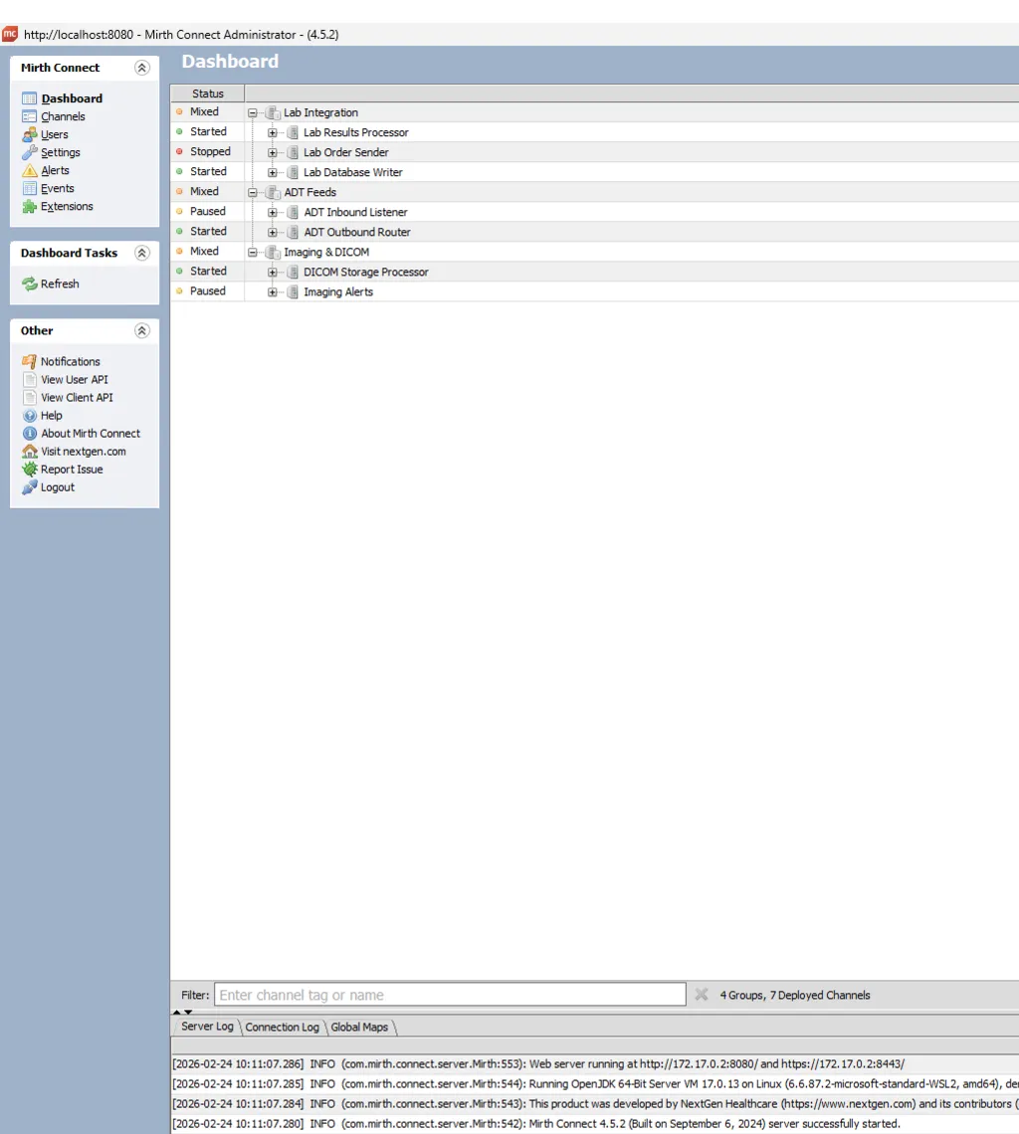Open Mirth Connect Settings
Image resolution: width=1019 pixels, height=1134 pixels.
pyautogui.click(x=60, y=152)
